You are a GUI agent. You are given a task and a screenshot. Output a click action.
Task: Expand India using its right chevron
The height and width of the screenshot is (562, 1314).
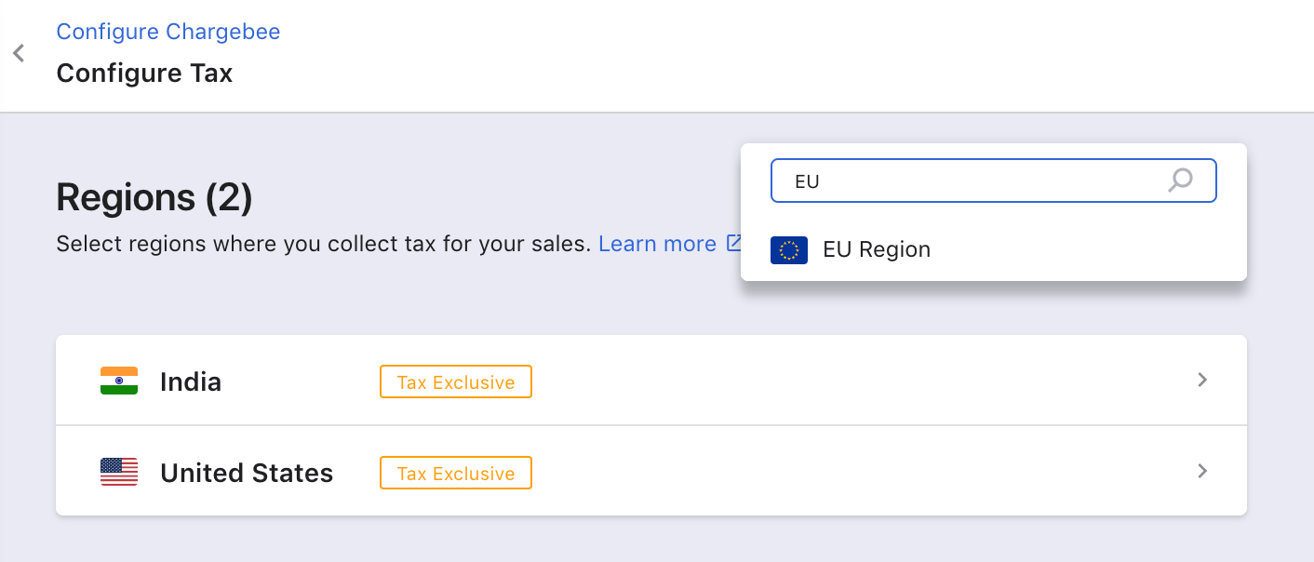1202,380
